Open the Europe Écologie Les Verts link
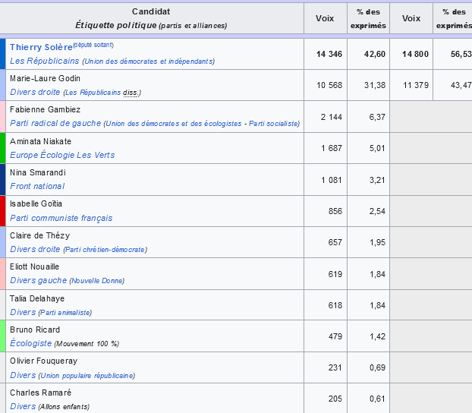Viewport: 472px width, 413px height. pyautogui.click(x=62, y=155)
